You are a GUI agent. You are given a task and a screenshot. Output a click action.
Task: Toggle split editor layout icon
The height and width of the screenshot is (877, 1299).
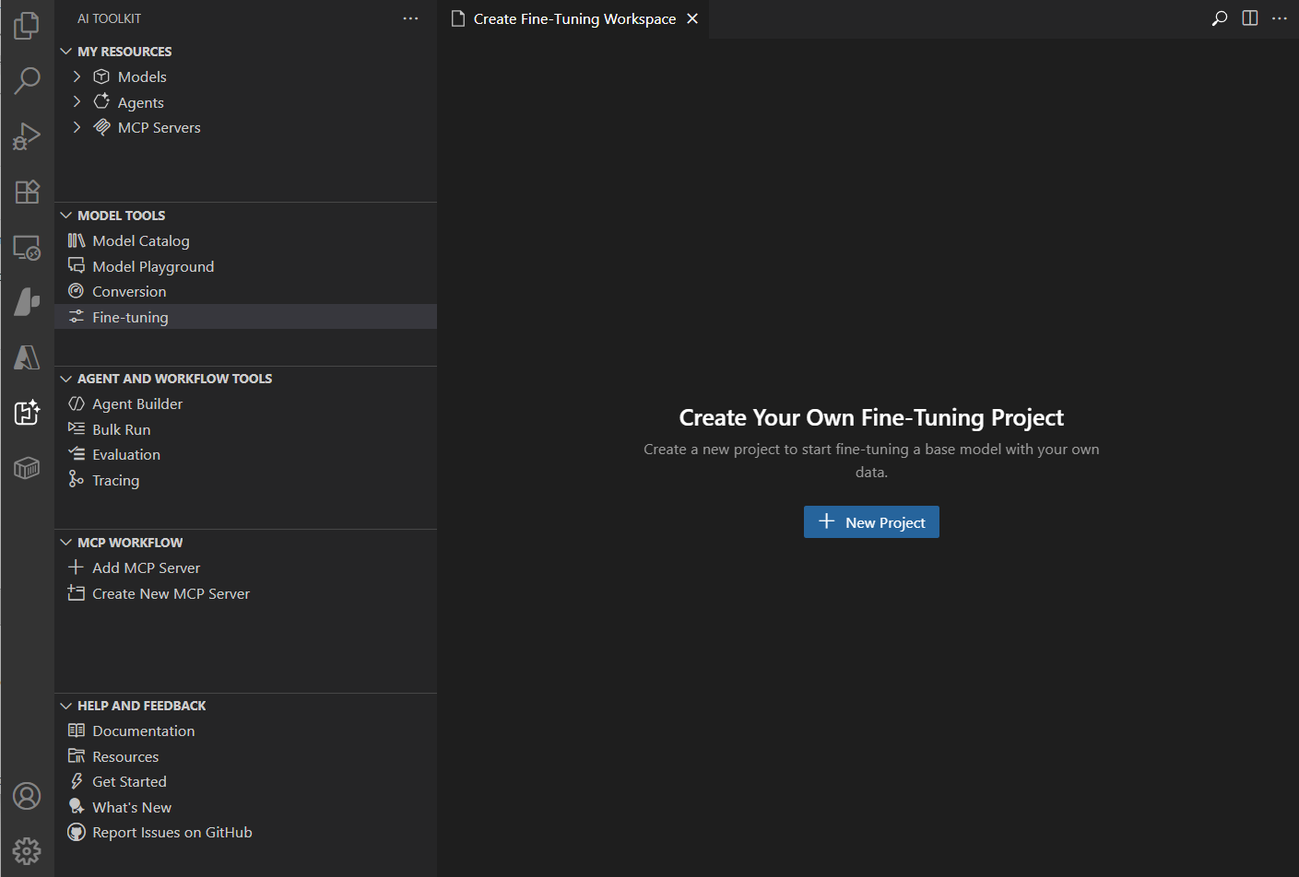(x=1250, y=18)
